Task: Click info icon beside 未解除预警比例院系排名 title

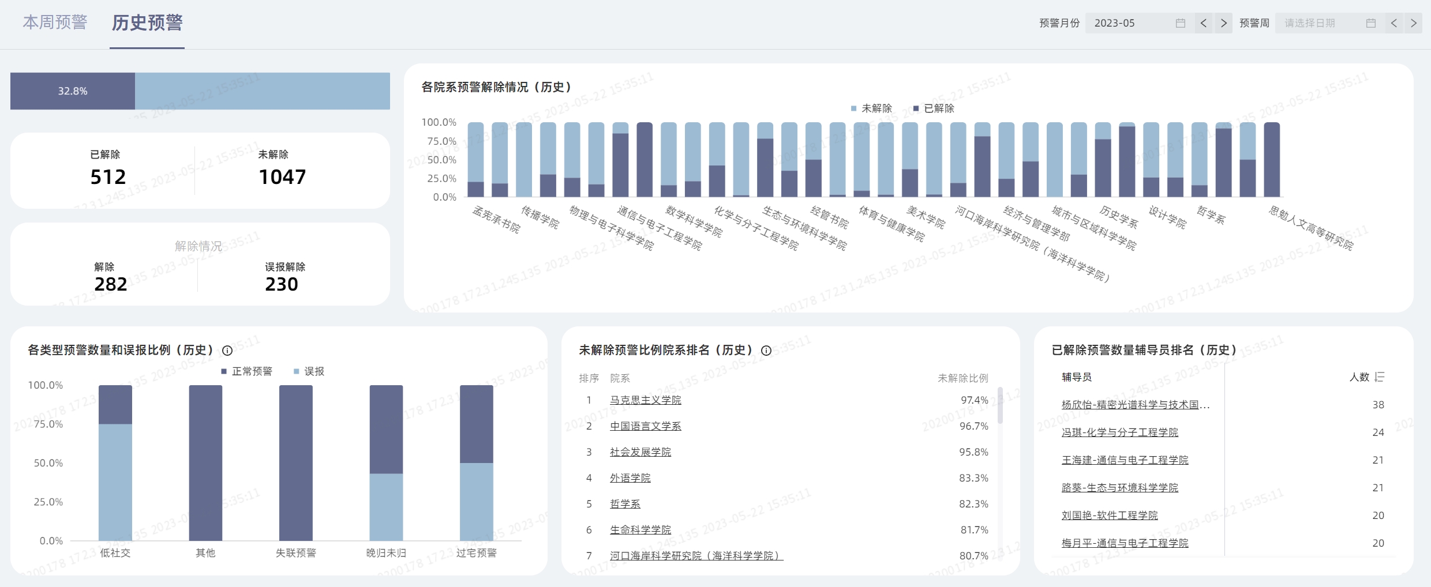Action: [766, 351]
